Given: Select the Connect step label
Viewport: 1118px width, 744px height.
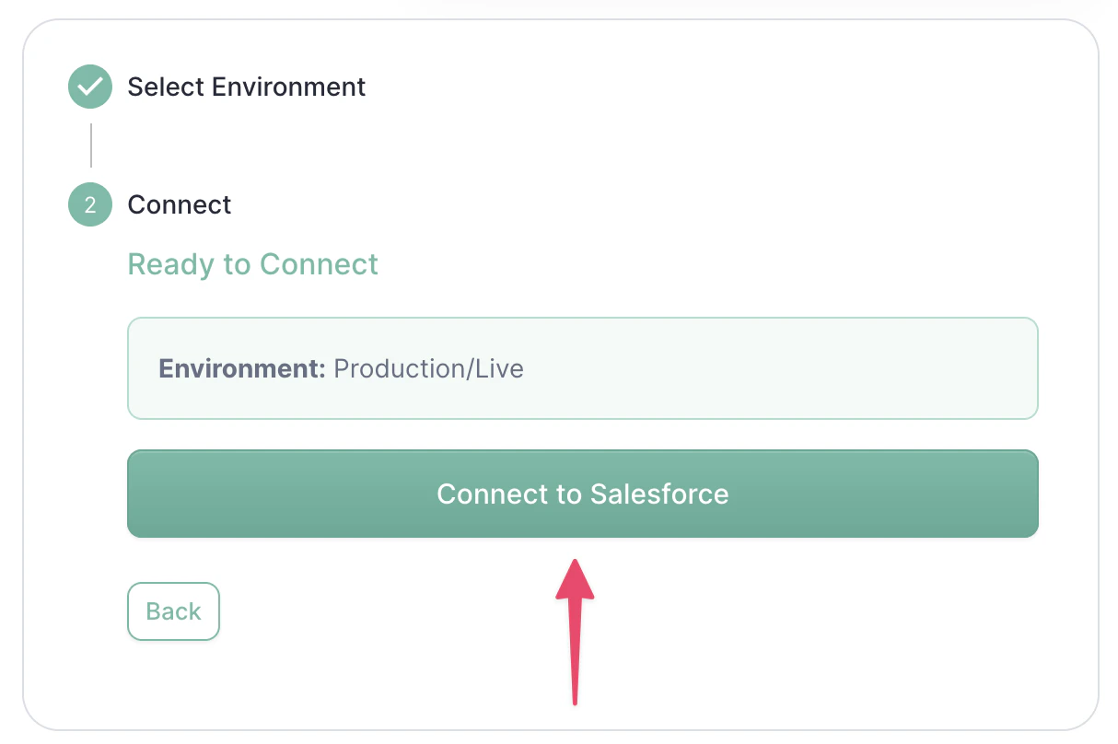Looking at the screenshot, I should coord(180,204).
